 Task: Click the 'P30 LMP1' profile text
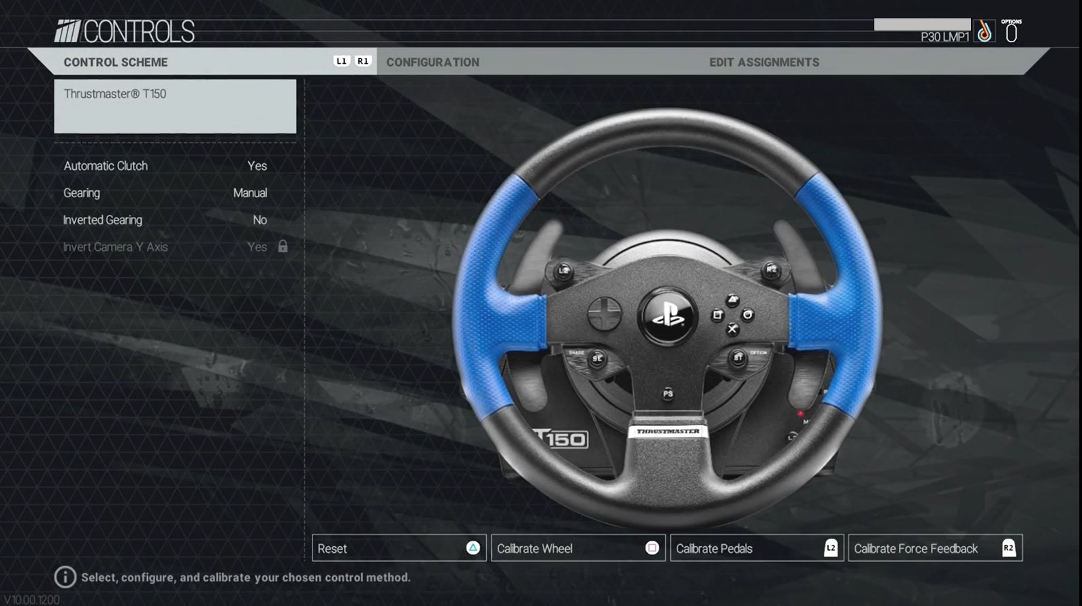point(944,37)
